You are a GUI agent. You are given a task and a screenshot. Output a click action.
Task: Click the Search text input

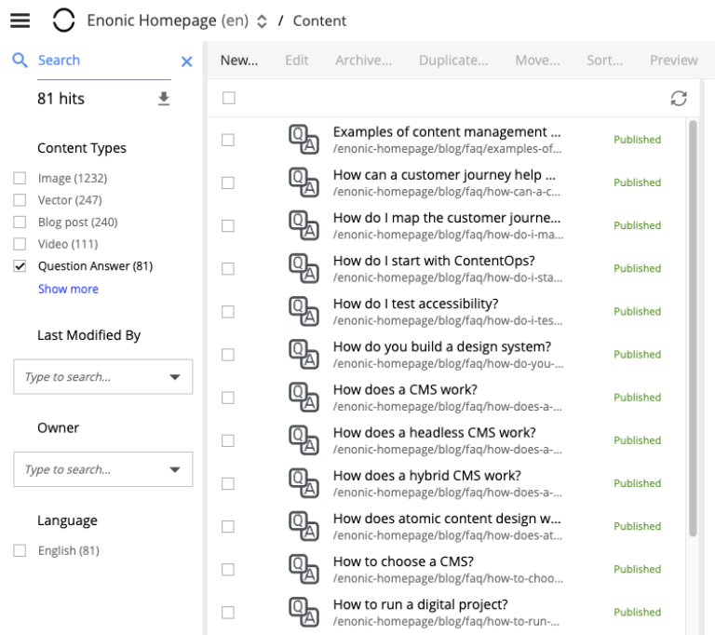(104, 61)
